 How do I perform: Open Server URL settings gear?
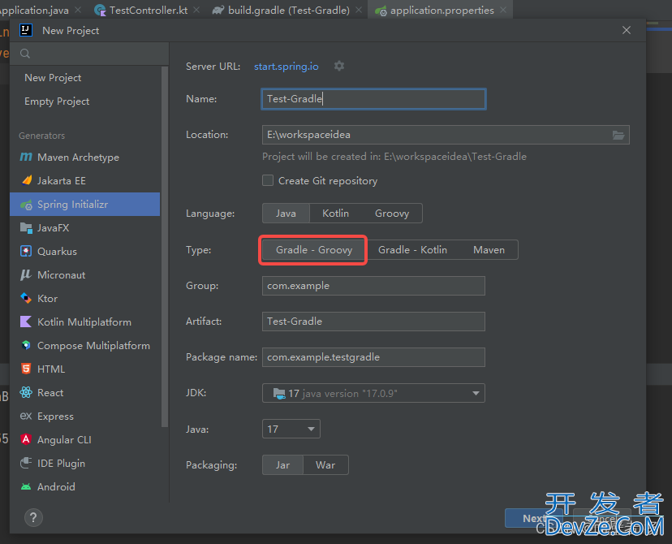(x=339, y=66)
